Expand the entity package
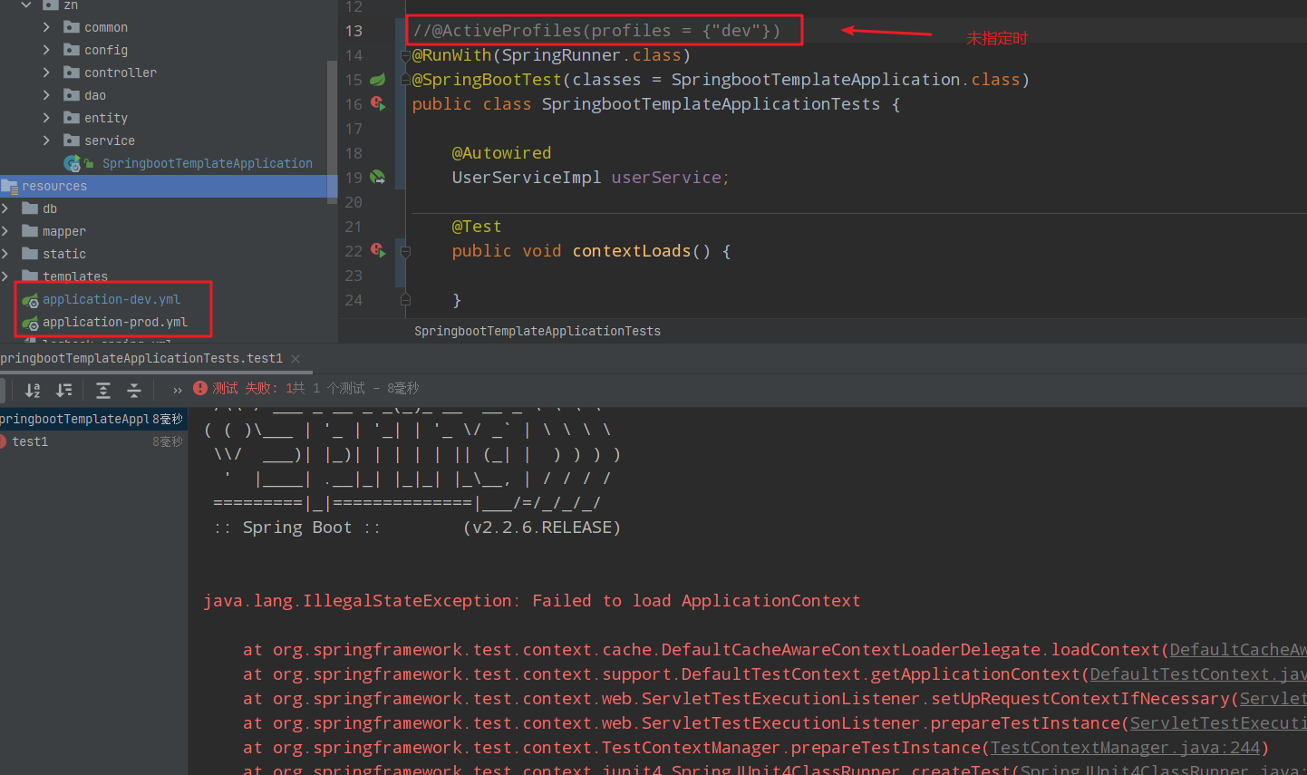The width and height of the screenshot is (1307, 775). 46,118
